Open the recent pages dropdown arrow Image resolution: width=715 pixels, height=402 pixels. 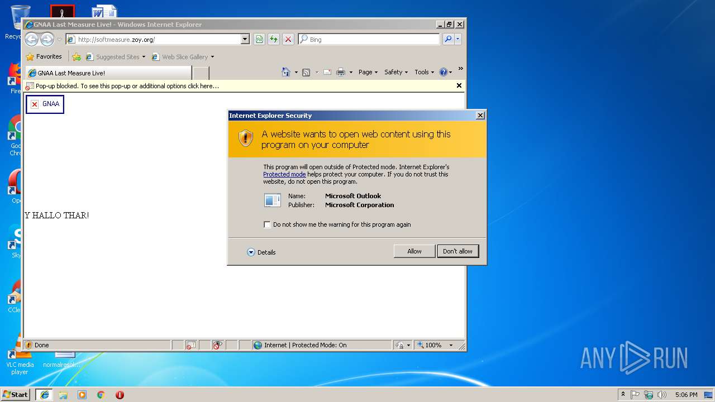(x=59, y=40)
